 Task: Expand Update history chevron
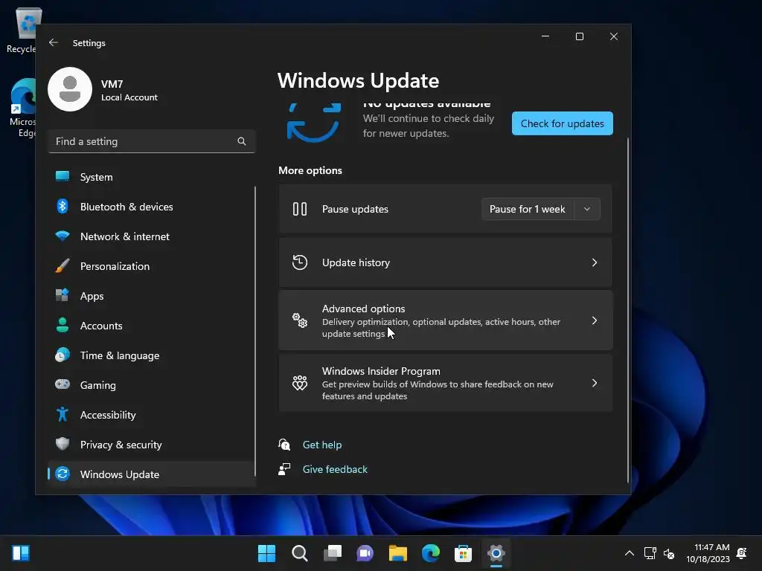[x=595, y=262]
